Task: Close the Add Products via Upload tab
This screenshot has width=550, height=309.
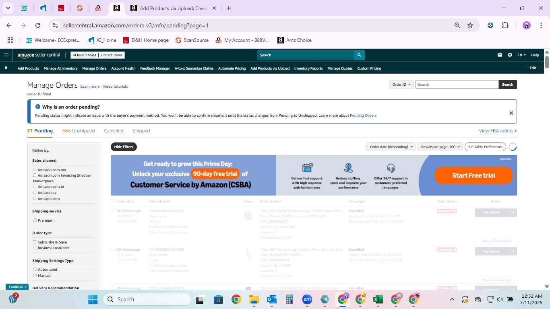Action: (x=214, y=8)
